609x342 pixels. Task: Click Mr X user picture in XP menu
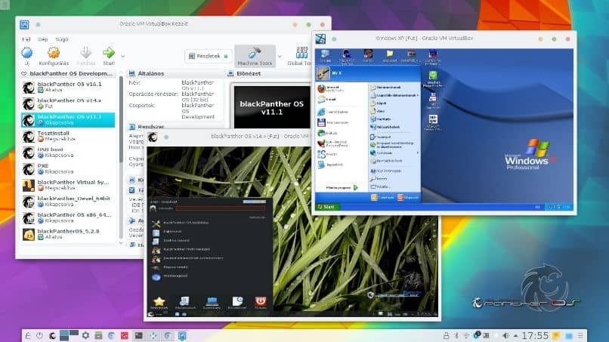tap(323, 73)
